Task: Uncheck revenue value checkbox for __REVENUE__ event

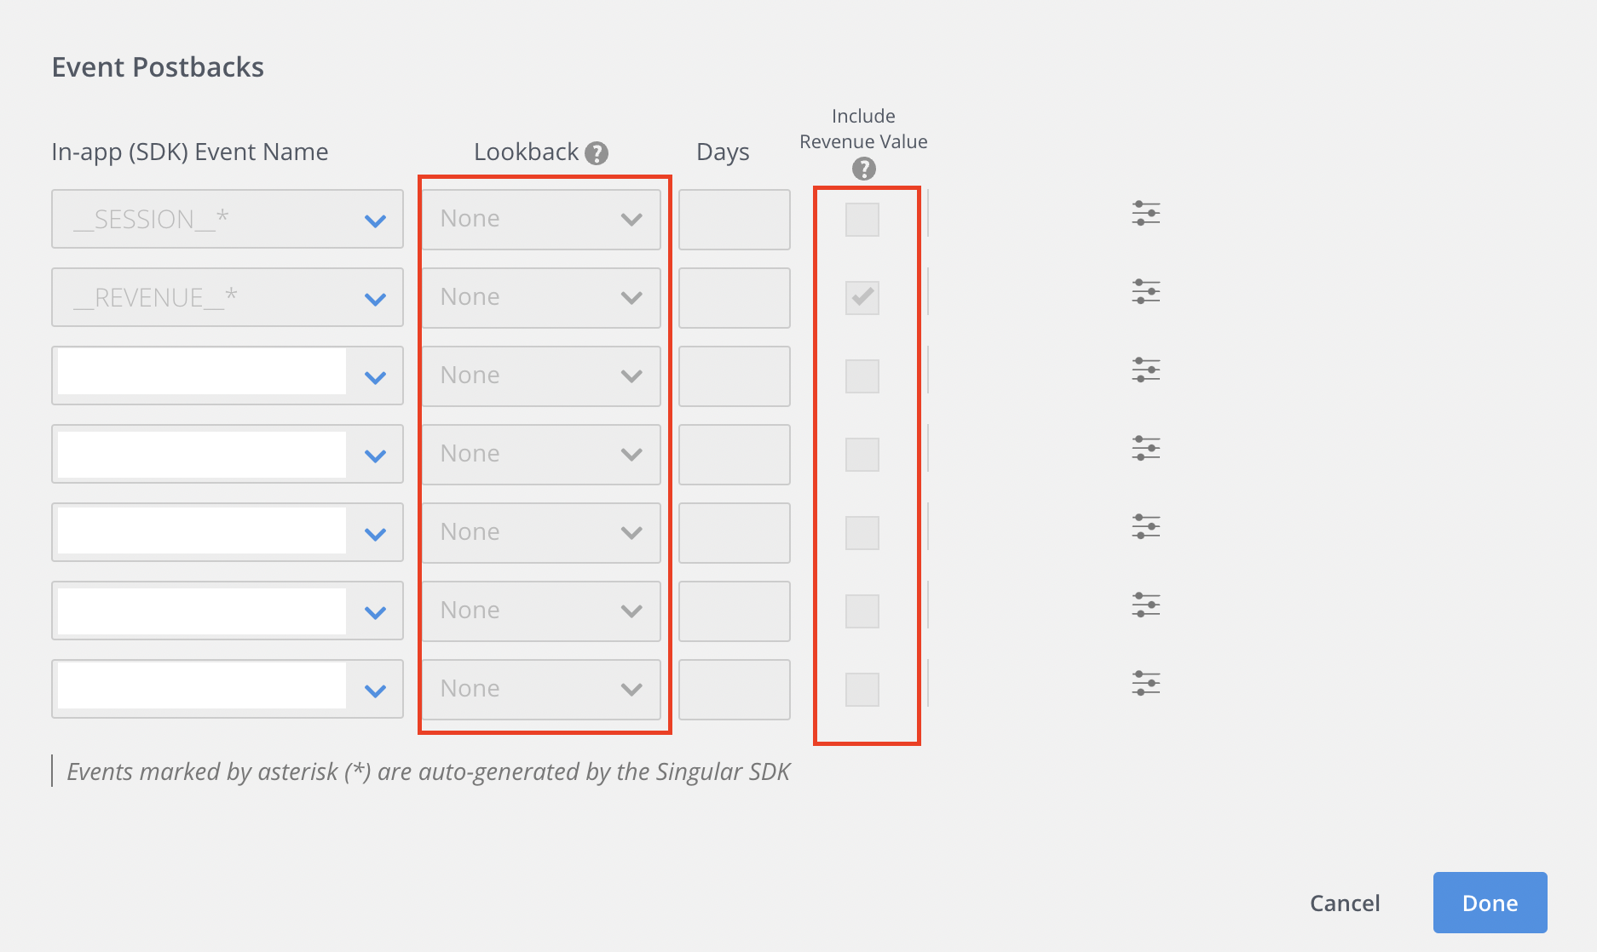Action: [862, 298]
